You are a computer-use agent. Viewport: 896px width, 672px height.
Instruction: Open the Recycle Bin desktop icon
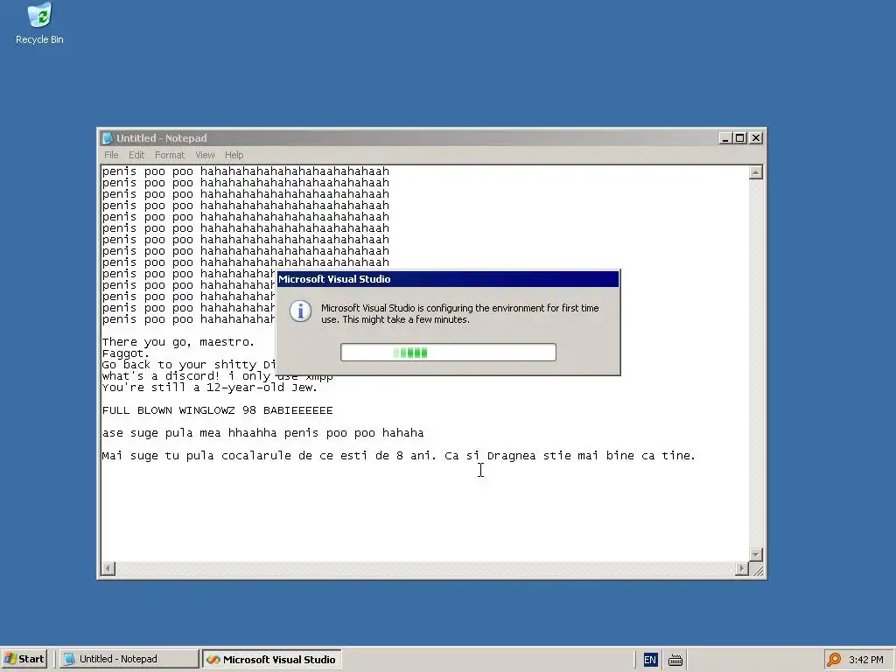[39, 24]
